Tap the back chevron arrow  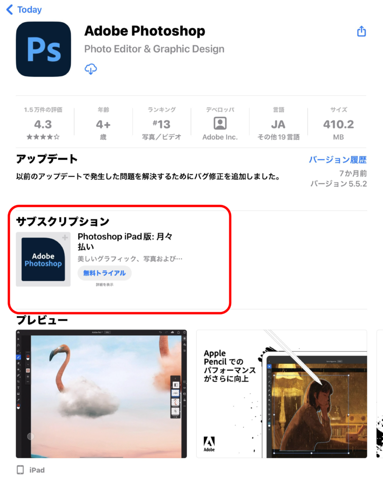coord(9,9)
